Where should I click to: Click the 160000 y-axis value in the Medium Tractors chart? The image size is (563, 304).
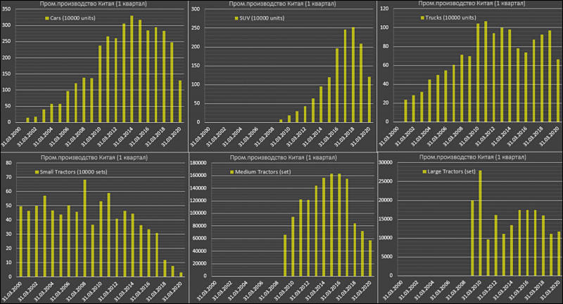(x=198, y=176)
